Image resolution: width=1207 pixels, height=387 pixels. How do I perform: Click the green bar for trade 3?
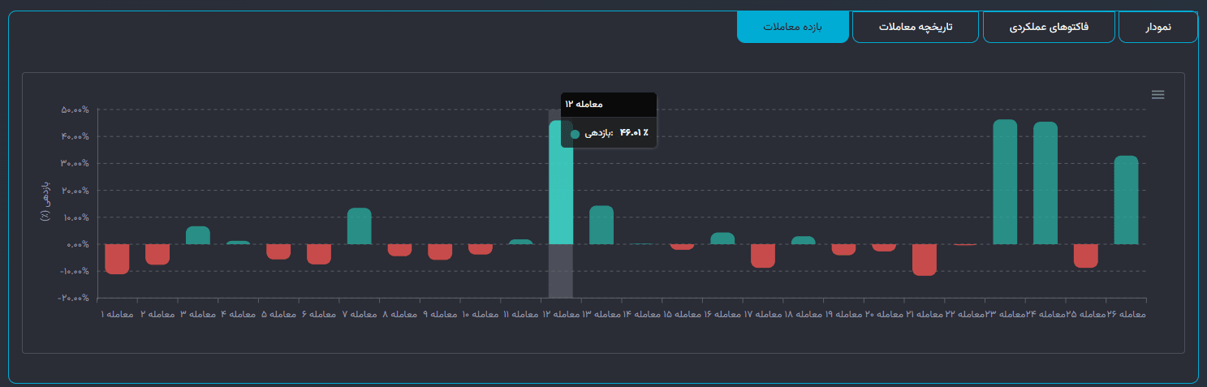(x=197, y=235)
